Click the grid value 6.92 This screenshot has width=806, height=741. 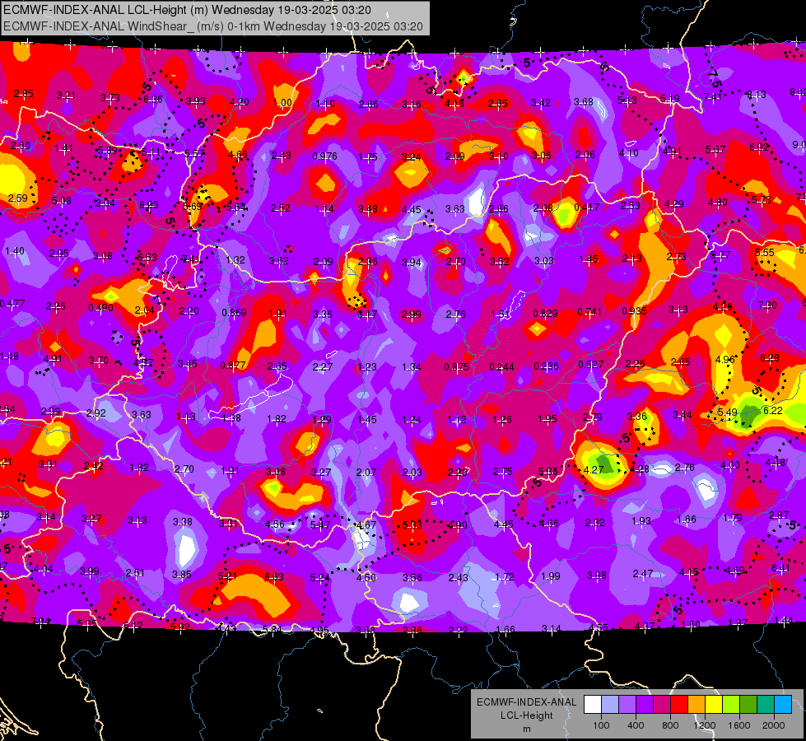coord(759,147)
